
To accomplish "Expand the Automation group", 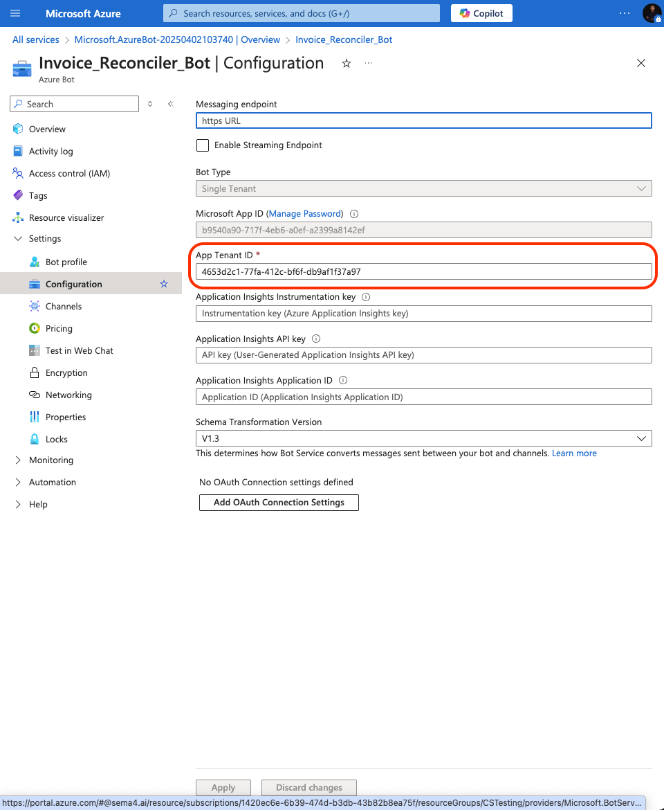I will [18, 483].
